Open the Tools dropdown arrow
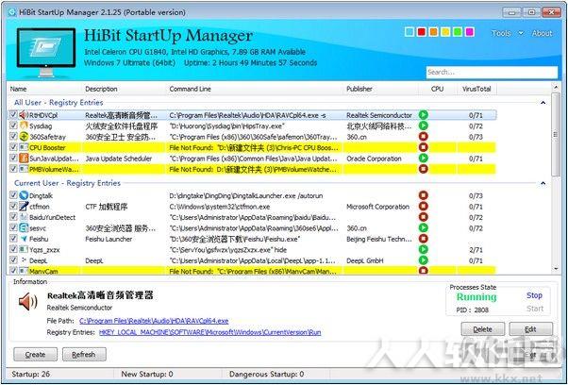The image size is (568, 385). [x=521, y=33]
